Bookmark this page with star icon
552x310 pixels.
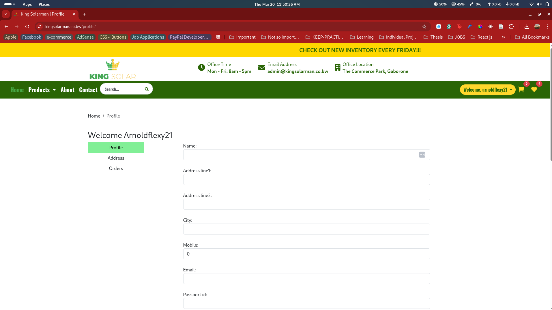coord(424,27)
